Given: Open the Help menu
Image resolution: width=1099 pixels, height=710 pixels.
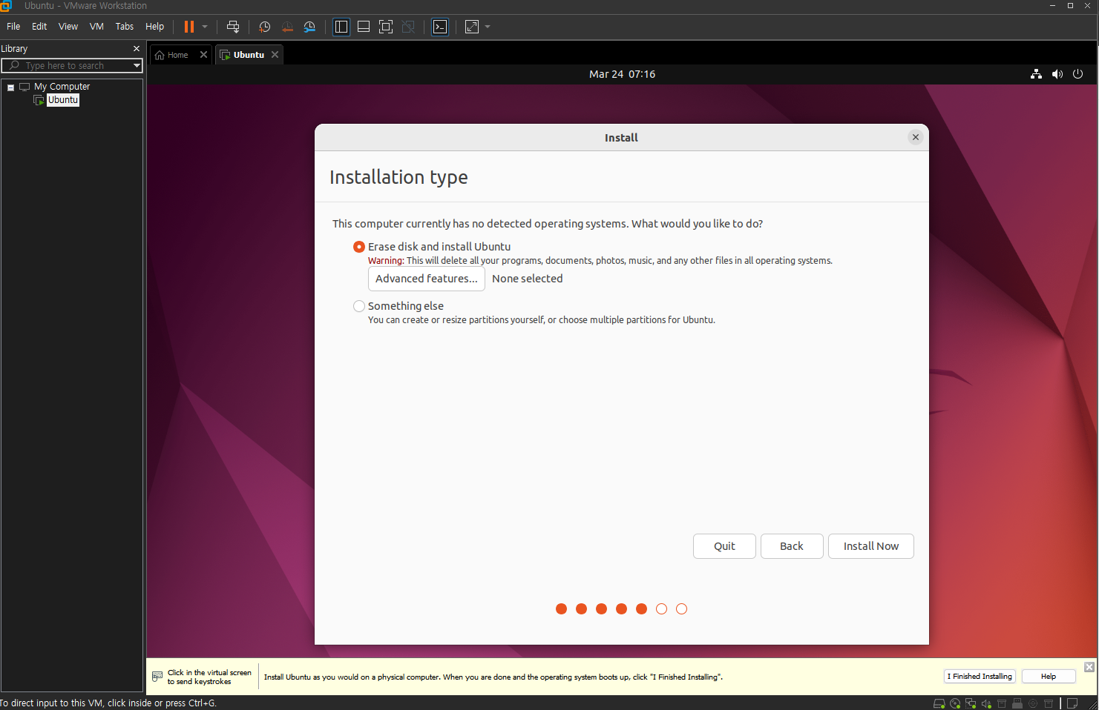Looking at the screenshot, I should pos(154,27).
